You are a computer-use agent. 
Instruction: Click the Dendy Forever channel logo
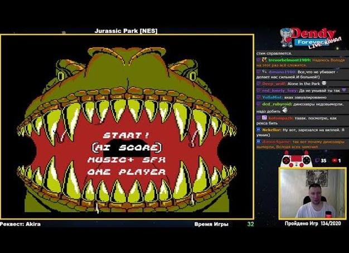pos(311,38)
